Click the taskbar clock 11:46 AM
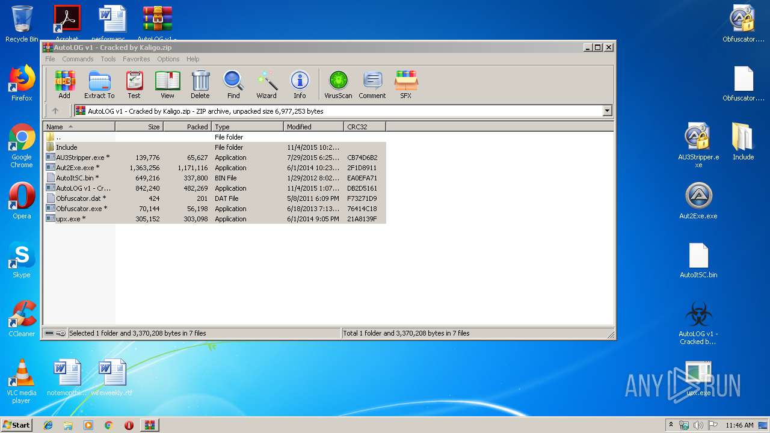Image resolution: width=770 pixels, height=433 pixels. (x=739, y=425)
